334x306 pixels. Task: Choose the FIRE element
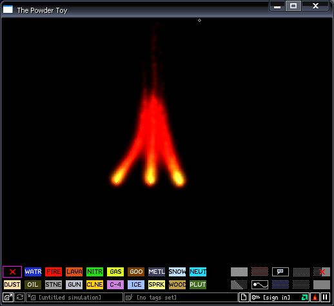tap(54, 272)
